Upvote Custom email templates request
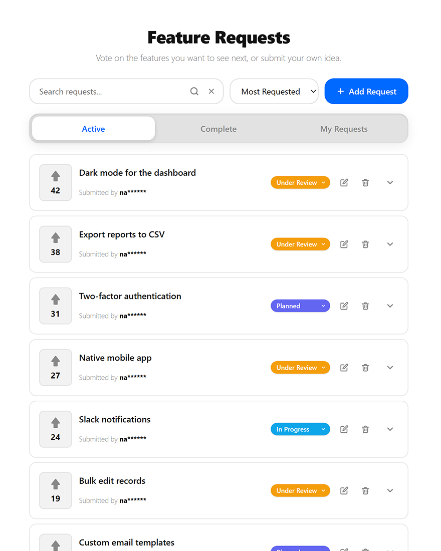Screen dimensions: 441x551 click(56, 543)
